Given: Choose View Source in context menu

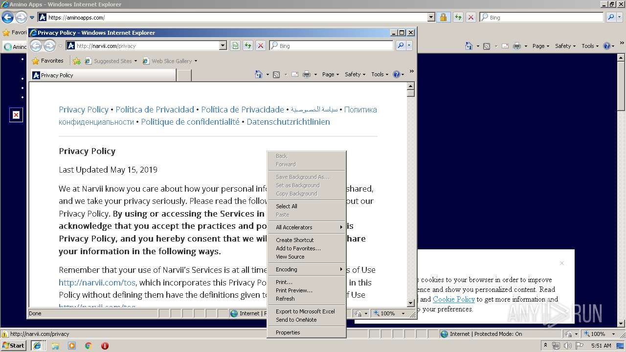Looking at the screenshot, I should [307, 257].
